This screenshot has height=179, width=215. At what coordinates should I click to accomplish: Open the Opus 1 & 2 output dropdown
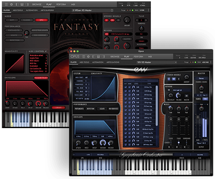point(201,143)
